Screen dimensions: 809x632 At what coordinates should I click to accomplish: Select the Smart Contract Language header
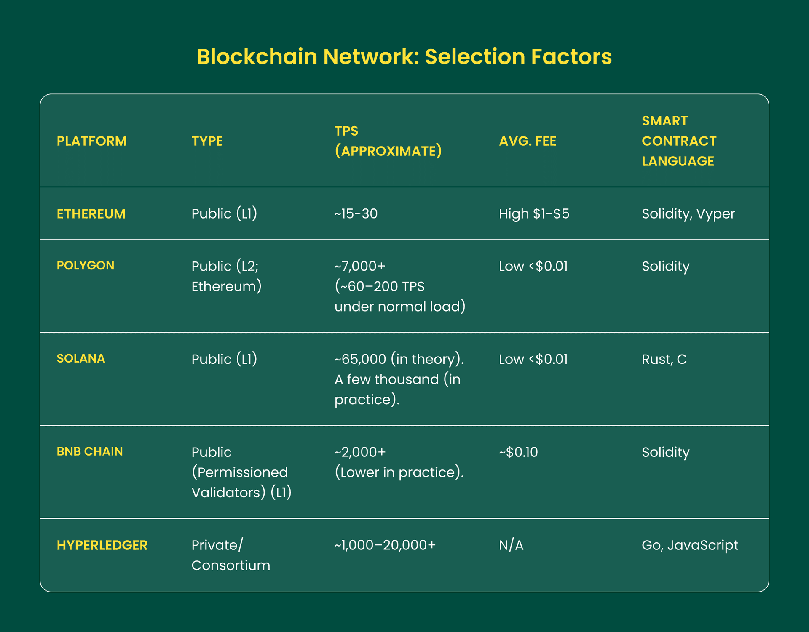tap(679, 141)
